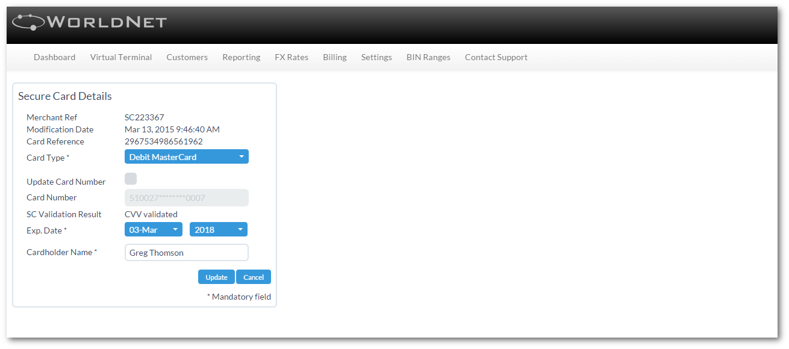Open the Dashboard menu

54,58
